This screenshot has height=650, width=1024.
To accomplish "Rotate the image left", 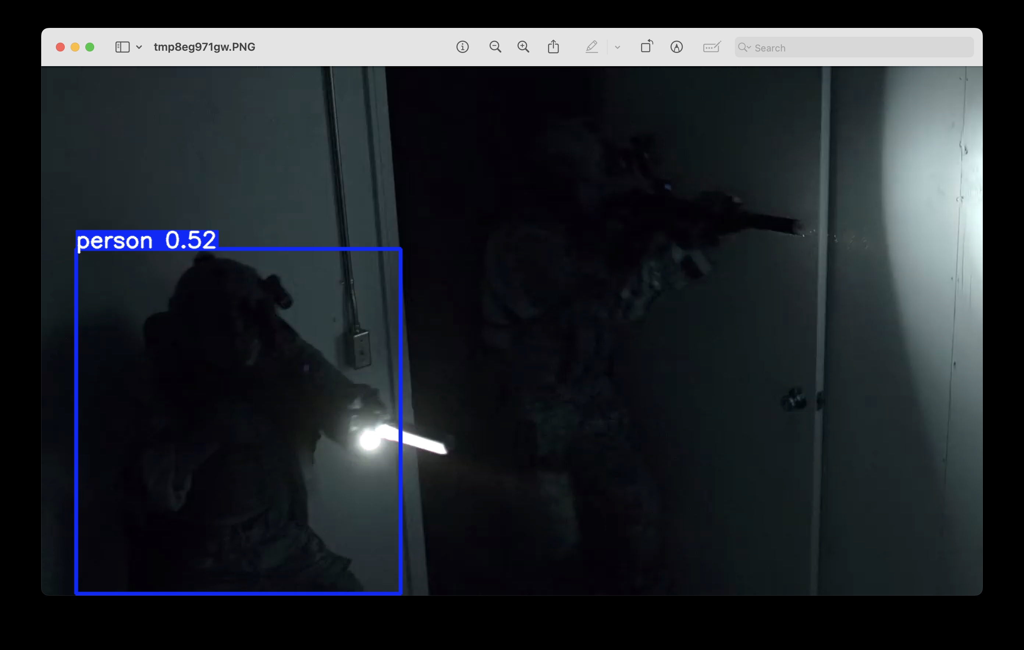I will [x=646, y=47].
